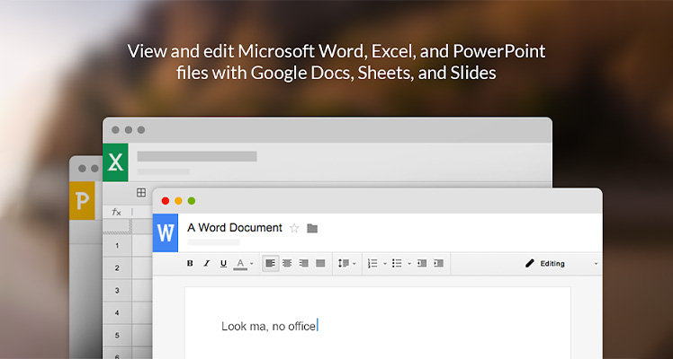Expand bulleted list options arrow
The image size is (673, 359).
pyautogui.click(x=409, y=264)
